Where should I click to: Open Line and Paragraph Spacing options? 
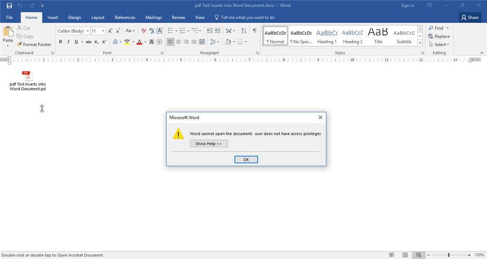(x=214, y=42)
